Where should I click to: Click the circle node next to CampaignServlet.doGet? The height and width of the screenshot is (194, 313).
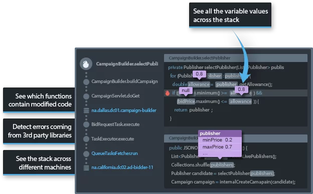(86, 96)
